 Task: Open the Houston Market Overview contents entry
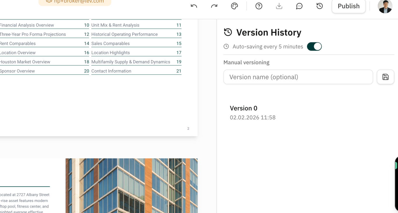click(x=25, y=62)
